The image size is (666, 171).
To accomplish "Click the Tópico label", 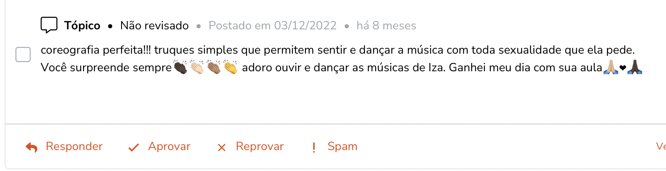I will (x=82, y=26).
